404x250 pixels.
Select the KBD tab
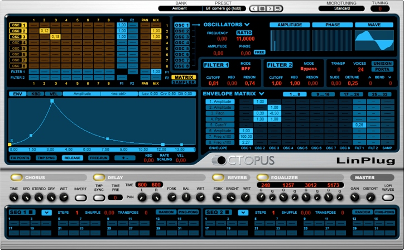coord(36,94)
